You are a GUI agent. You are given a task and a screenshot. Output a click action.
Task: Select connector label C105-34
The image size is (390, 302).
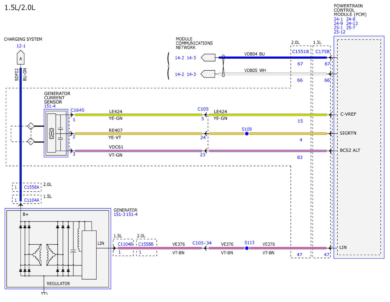pyautogui.click(x=202, y=243)
